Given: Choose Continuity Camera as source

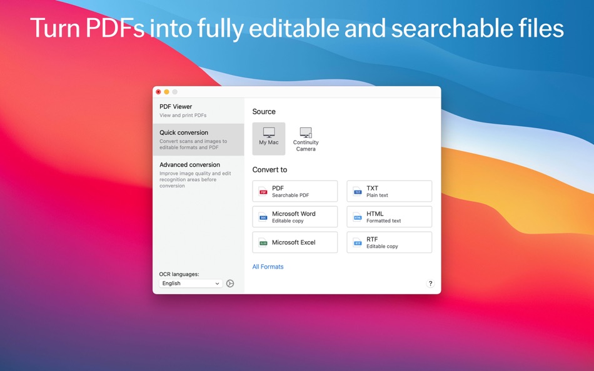Looking at the screenshot, I should click(x=306, y=139).
